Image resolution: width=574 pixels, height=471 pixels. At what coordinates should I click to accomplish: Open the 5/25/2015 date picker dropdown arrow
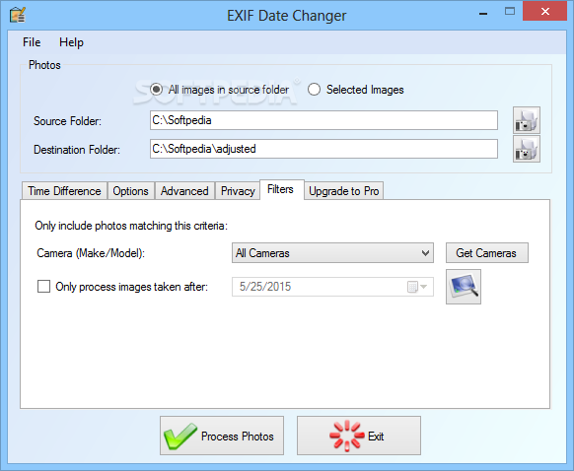point(423,287)
